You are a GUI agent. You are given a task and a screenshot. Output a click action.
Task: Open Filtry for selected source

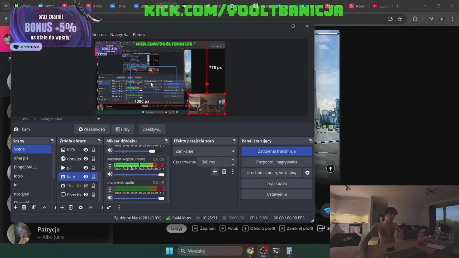click(123, 129)
